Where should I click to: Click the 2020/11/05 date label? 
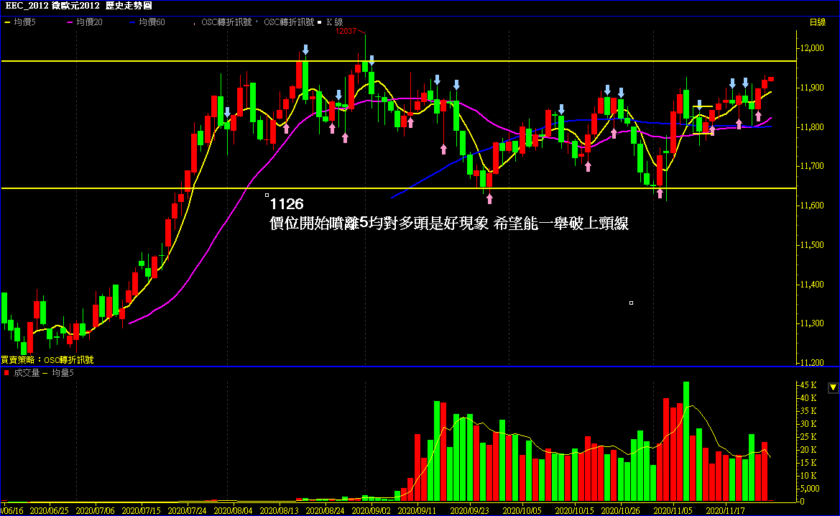click(673, 511)
